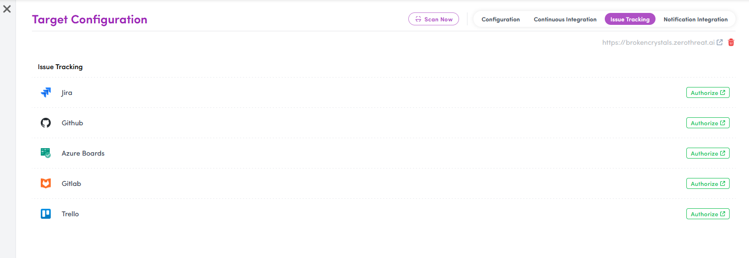This screenshot has height=258, width=749.
Task: Authorize the Github integration
Action: pos(707,123)
